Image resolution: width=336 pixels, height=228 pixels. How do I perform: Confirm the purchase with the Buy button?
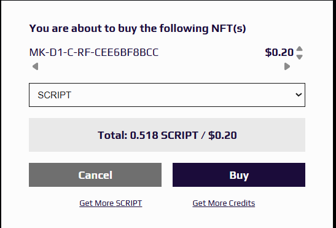coord(239,175)
